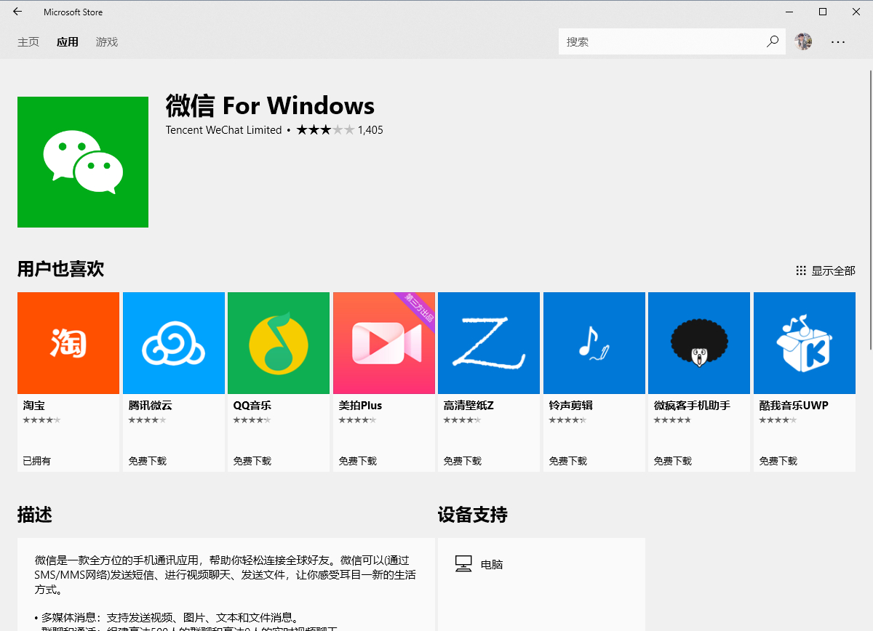Open the 铃声剪辑 music note icon
The image size is (873, 631).
[x=594, y=343]
